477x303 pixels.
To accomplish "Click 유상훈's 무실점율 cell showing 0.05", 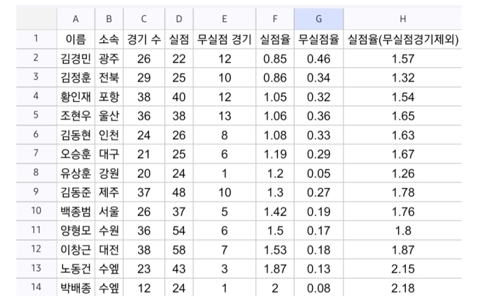I will (318, 174).
